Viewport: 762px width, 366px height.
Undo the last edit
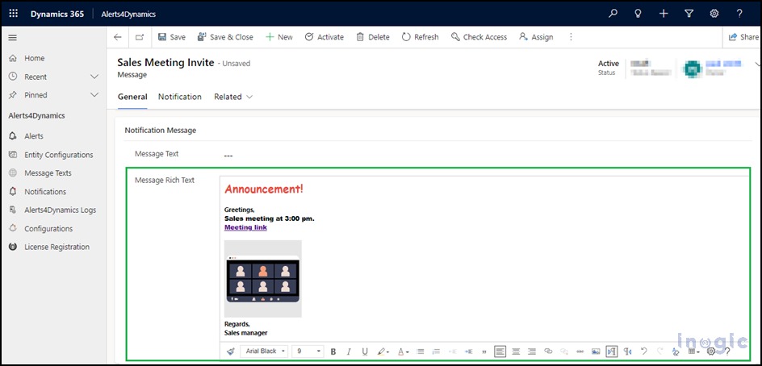[x=644, y=351]
